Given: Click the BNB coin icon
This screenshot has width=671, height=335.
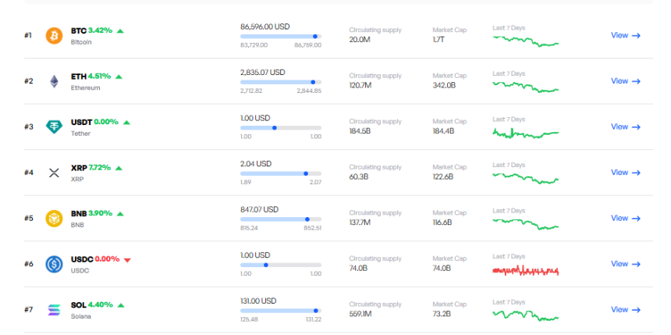Looking at the screenshot, I should point(54,218).
